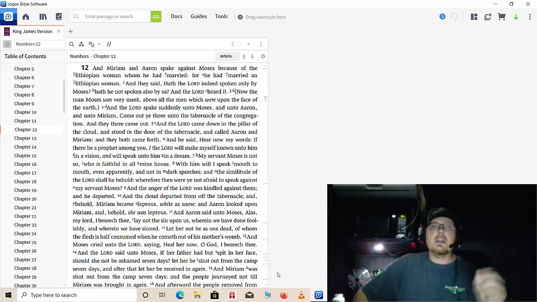Close the King James Version tab

[x=58, y=31]
